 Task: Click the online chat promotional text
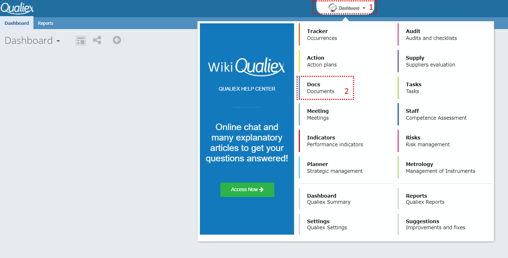point(247,143)
